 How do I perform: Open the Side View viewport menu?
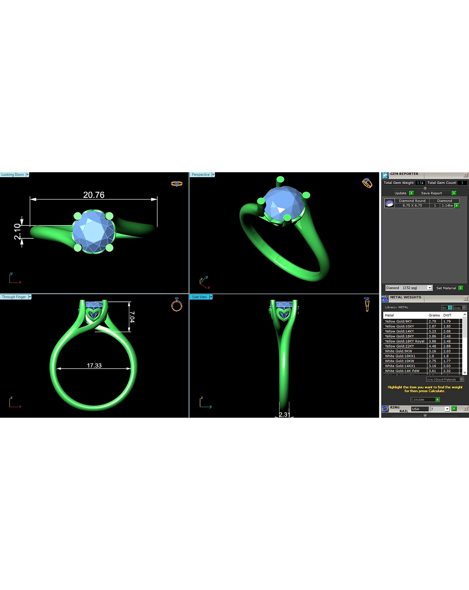click(211, 297)
